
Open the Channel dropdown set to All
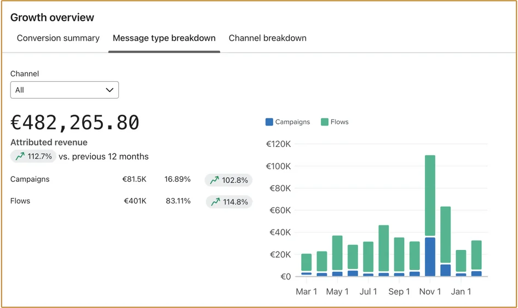click(65, 90)
